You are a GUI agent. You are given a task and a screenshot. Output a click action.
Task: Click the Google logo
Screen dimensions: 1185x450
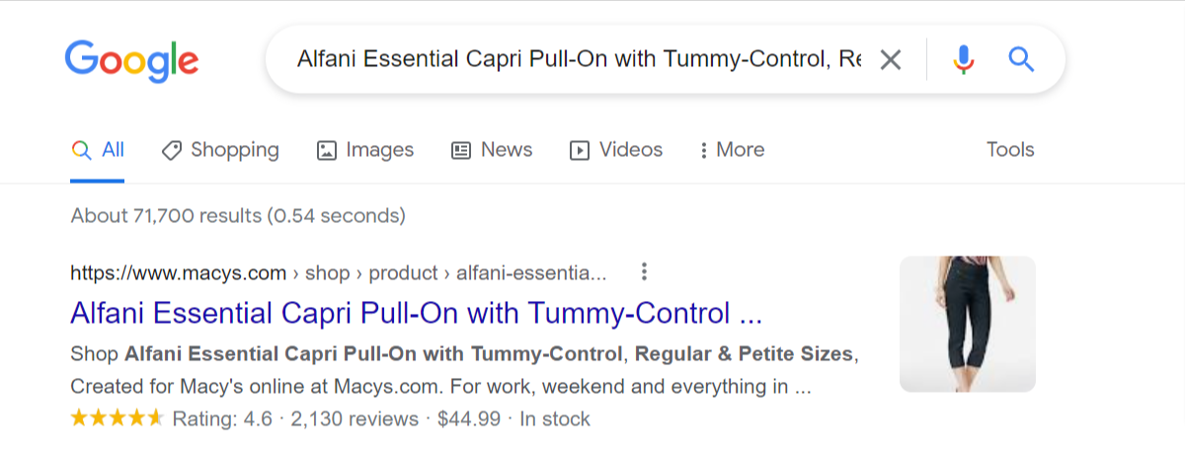click(x=131, y=60)
